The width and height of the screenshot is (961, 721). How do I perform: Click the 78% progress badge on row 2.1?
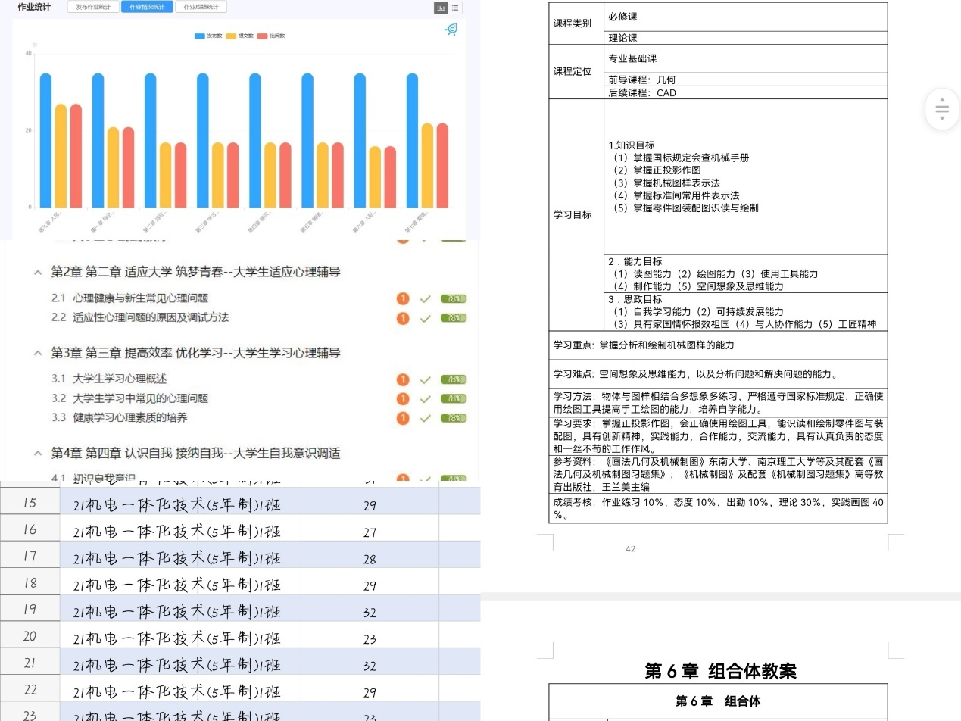tap(454, 299)
